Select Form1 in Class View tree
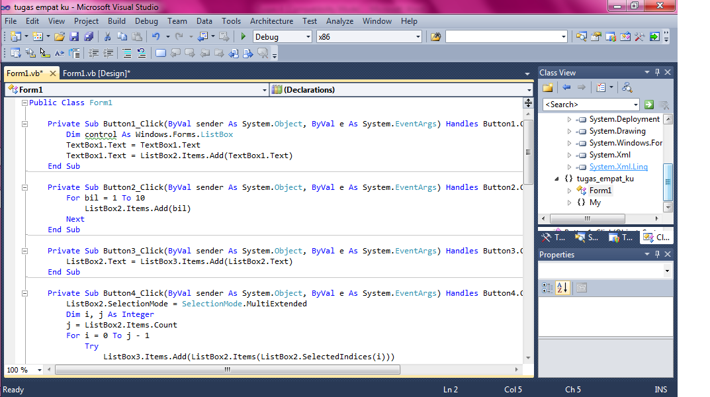This screenshot has width=710, height=397. tap(600, 191)
